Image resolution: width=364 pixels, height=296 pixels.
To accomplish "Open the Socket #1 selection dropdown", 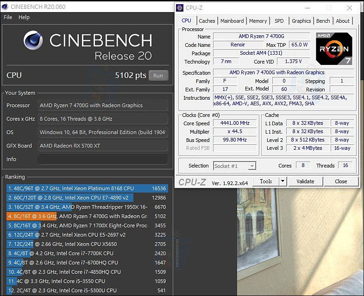I will [x=234, y=166].
